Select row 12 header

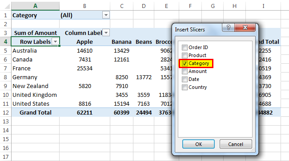(5, 112)
